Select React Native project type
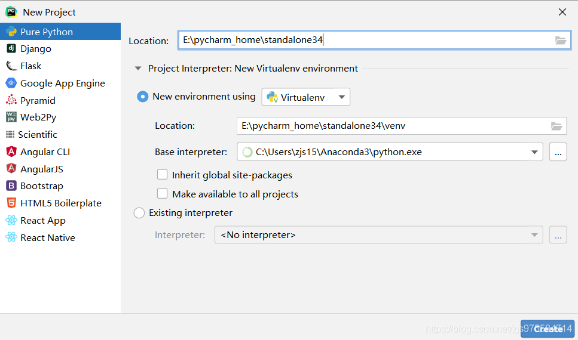 (x=60, y=238)
